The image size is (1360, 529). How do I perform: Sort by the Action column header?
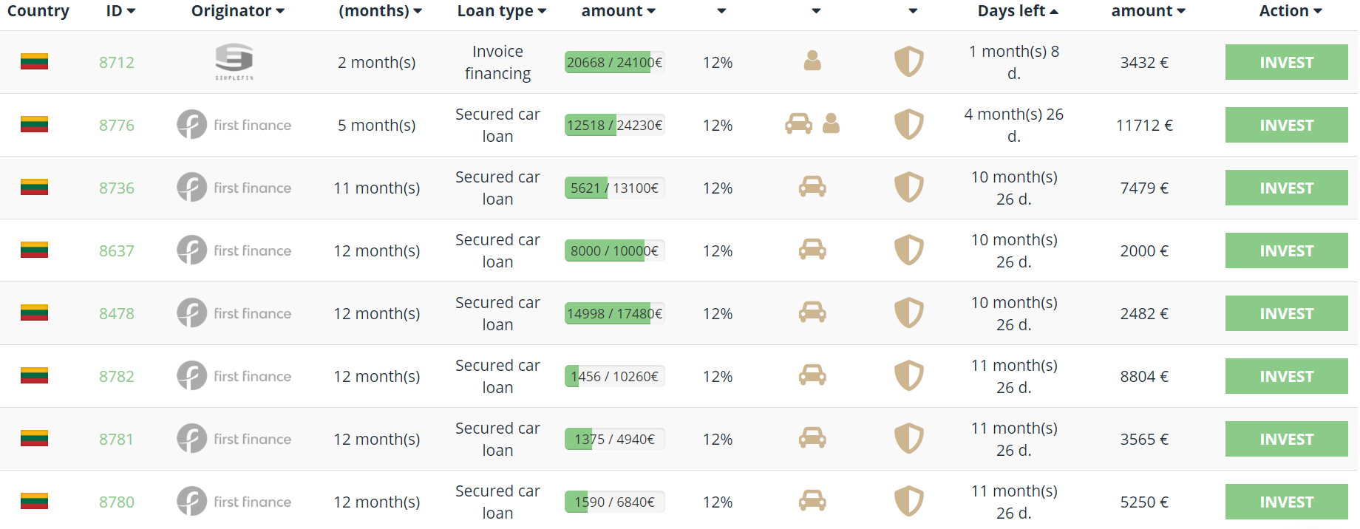click(x=1290, y=11)
